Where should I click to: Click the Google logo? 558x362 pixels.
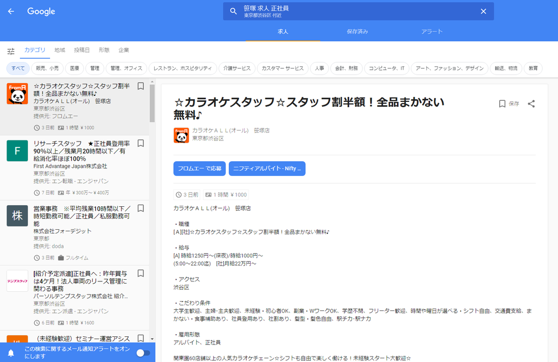[41, 11]
